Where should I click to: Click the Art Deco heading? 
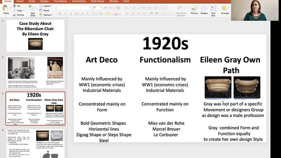pyautogui.click(x=101, y=60)
